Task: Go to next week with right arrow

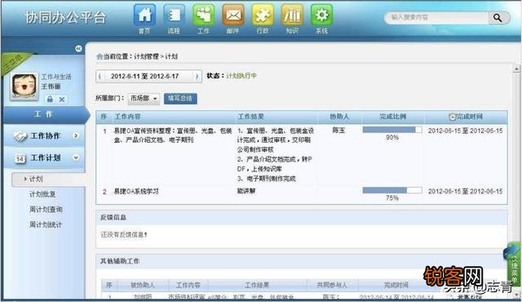Action: (x=197, y=76)
